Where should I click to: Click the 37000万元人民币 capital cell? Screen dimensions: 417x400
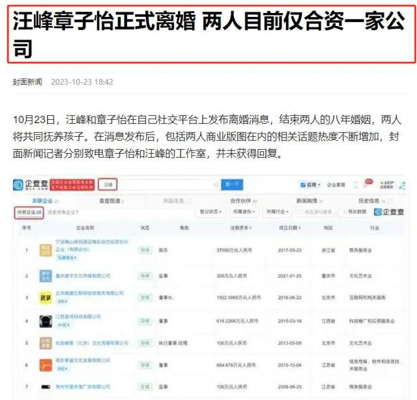[x=235, y=250]
